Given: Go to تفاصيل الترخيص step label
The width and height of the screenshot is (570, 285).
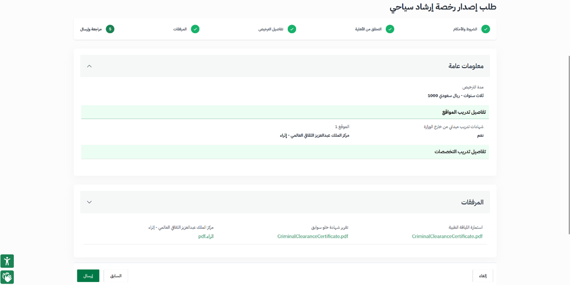Looking at the screenshot, I should (271, 29).
